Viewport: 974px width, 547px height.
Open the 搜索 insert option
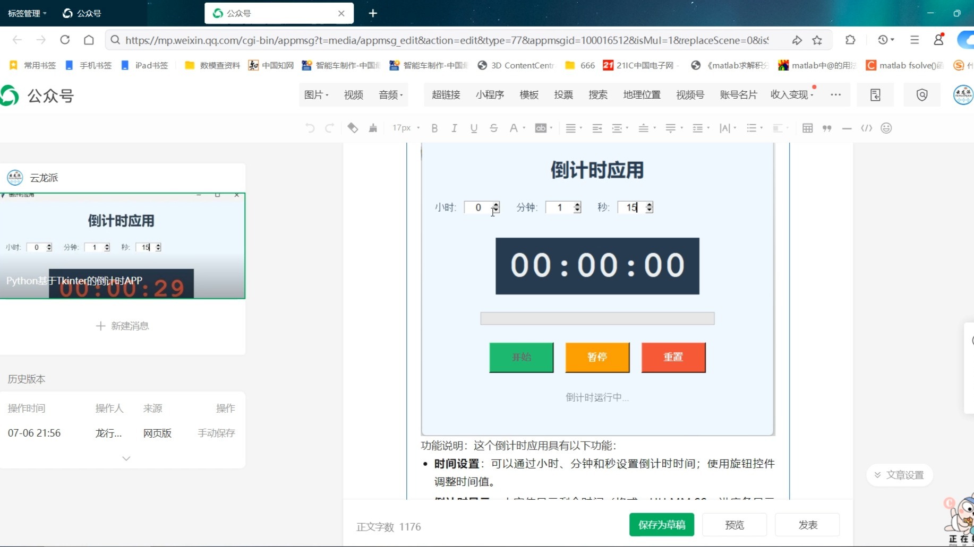pos(598,94)
